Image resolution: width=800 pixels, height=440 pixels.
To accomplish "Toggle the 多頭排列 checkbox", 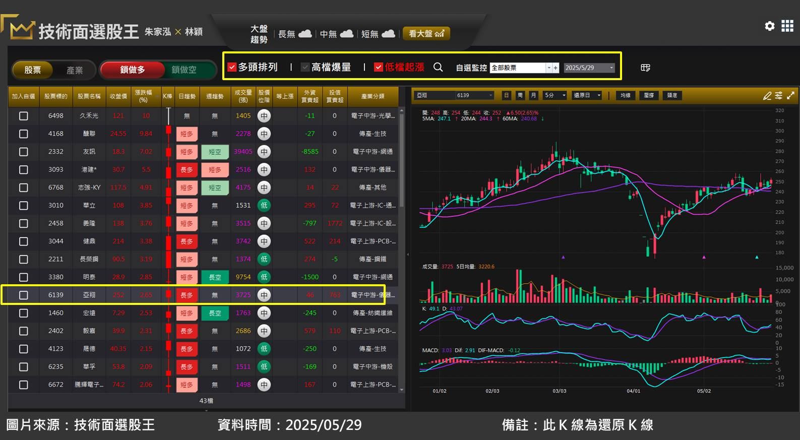I will pos(232,67).
